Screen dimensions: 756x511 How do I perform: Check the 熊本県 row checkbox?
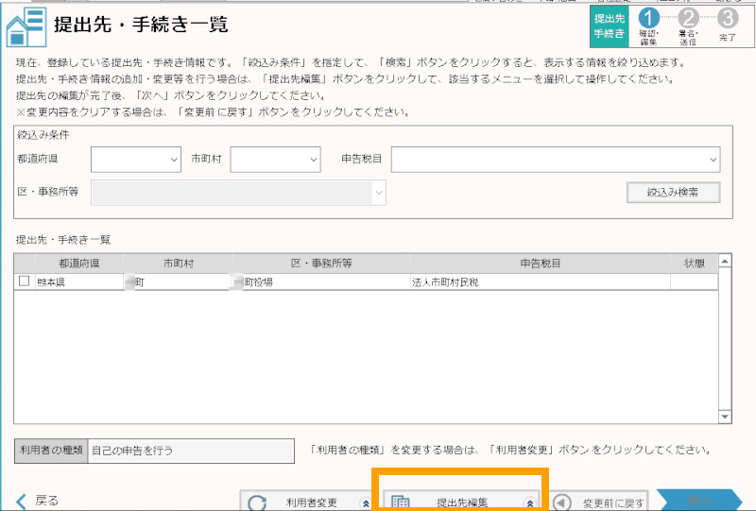click(x=24, y=281)
